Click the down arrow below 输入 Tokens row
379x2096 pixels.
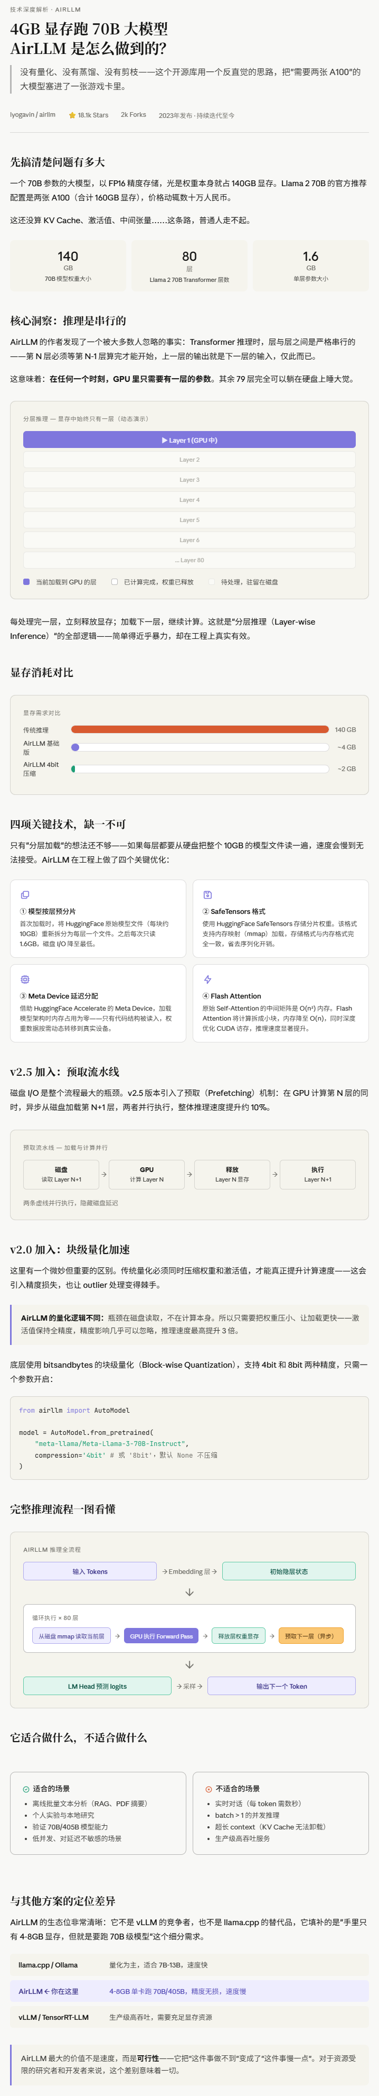[x=189, y=1592]
